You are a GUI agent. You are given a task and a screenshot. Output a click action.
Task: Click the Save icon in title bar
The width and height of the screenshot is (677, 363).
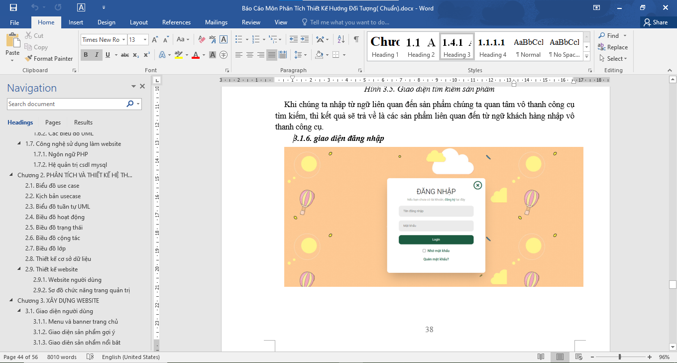pyautogui.click(x=13, y=7)
